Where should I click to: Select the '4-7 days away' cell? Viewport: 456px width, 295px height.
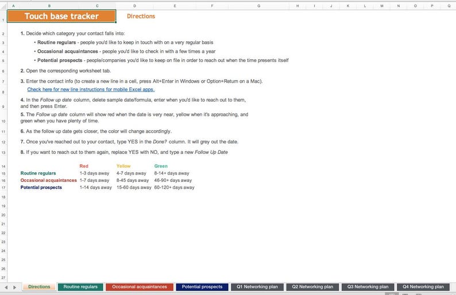coord(131,173)
